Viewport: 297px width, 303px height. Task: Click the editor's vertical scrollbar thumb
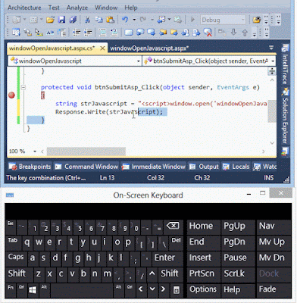click(x=272, y=111)
